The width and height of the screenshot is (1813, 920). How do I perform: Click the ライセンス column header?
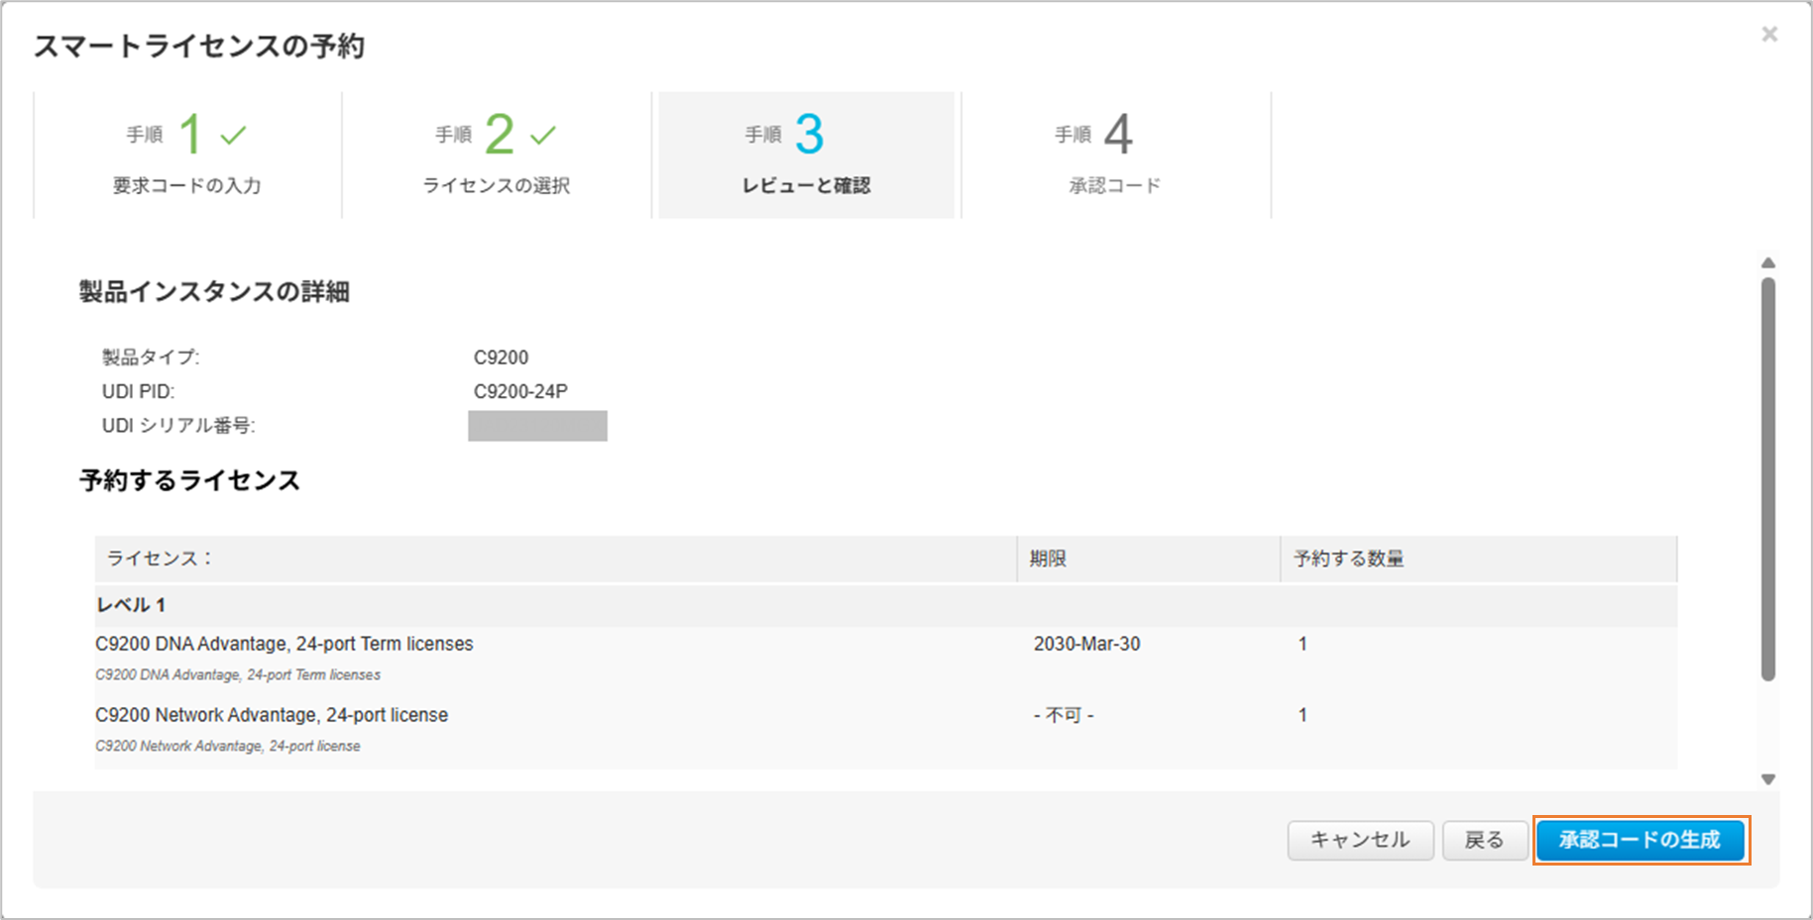pyautogui.click(x=159, y=559)
